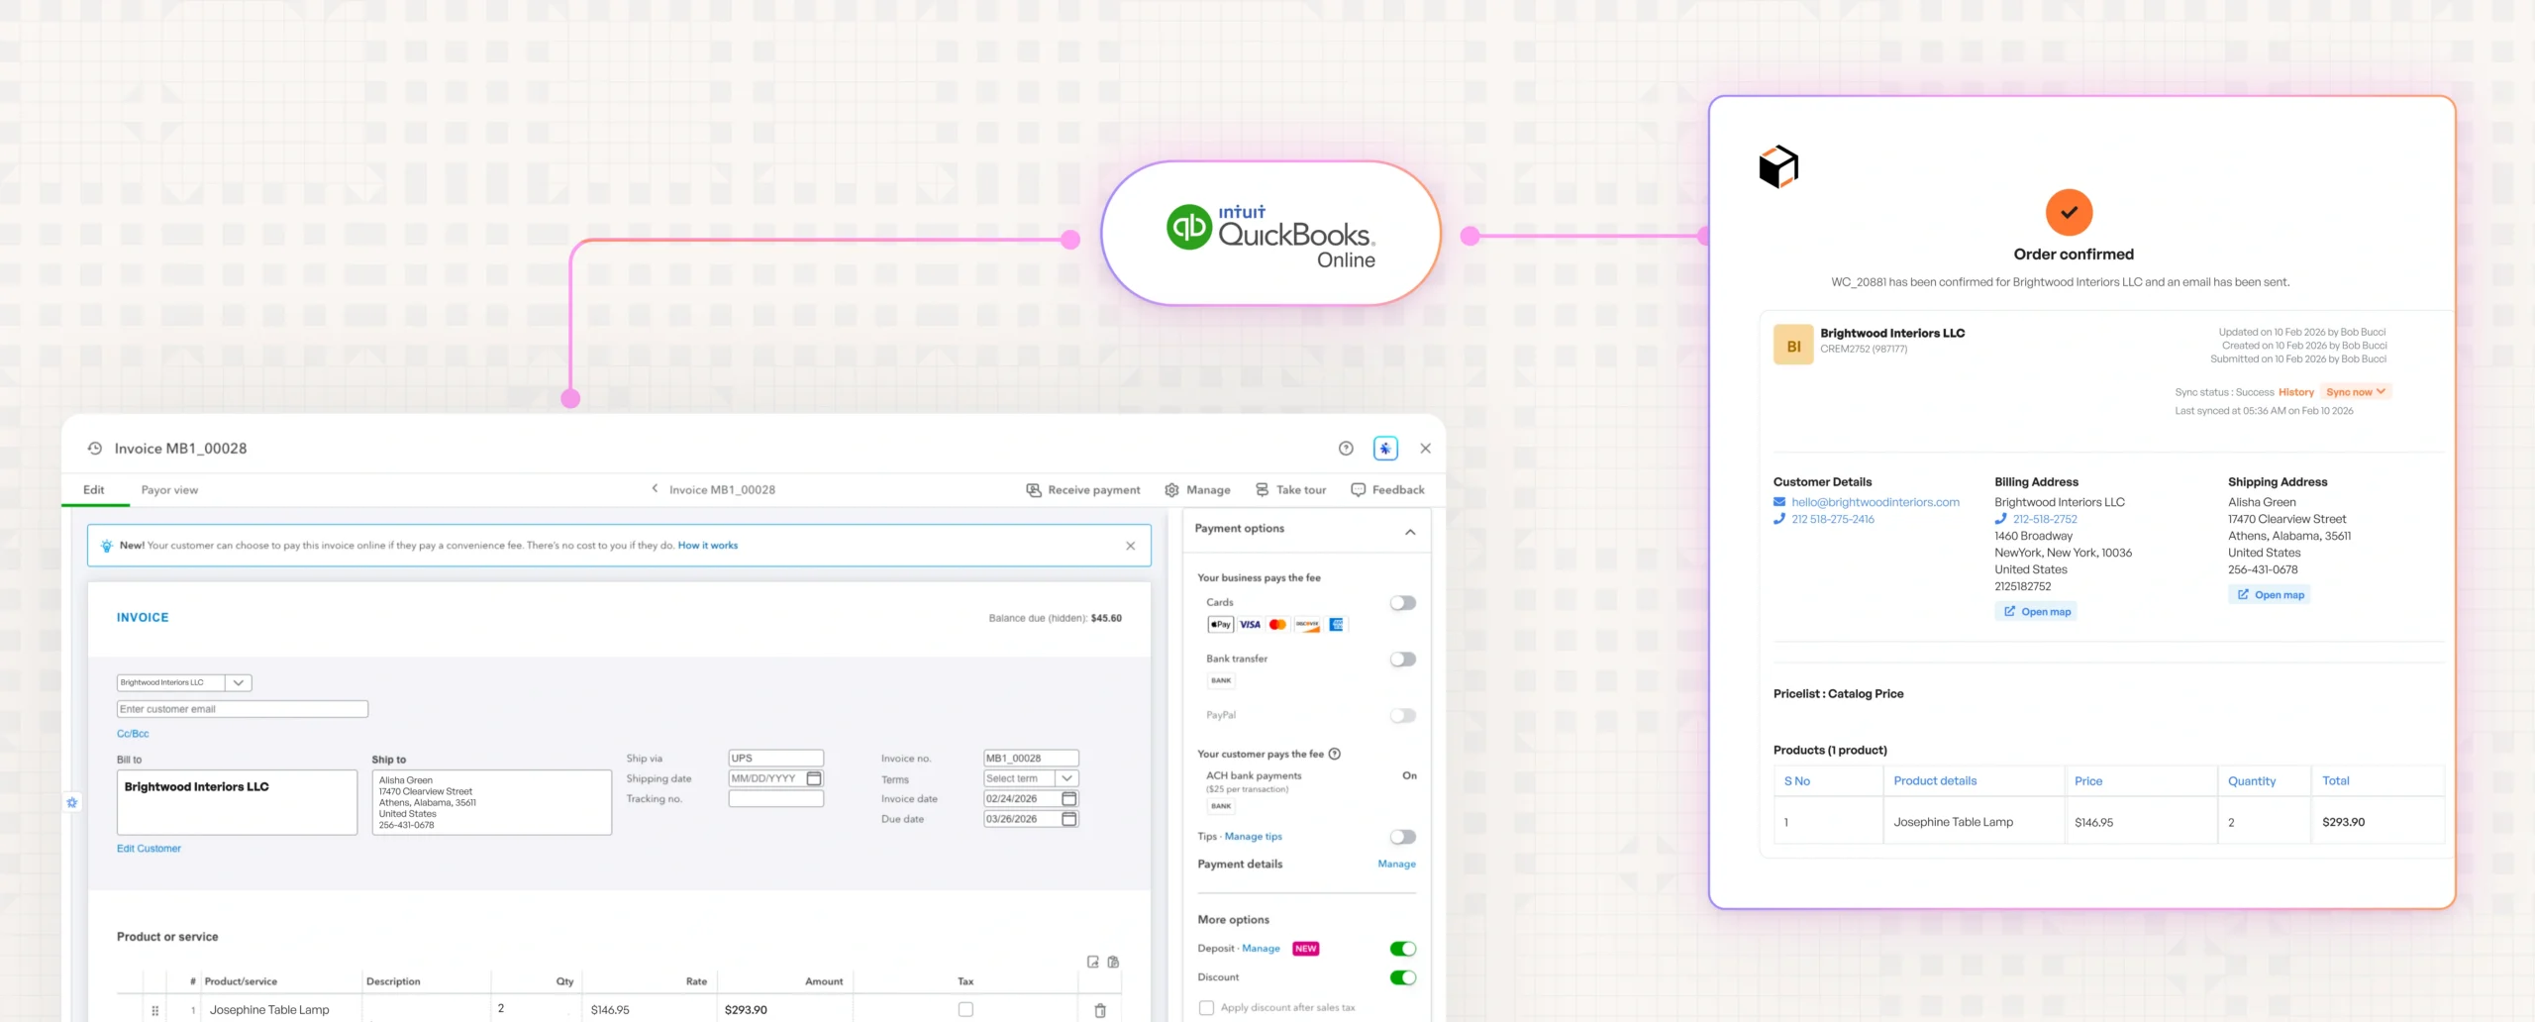Click Feedback in invoice toolbar
2535x1022 pixels.
tap(1398, 490)
